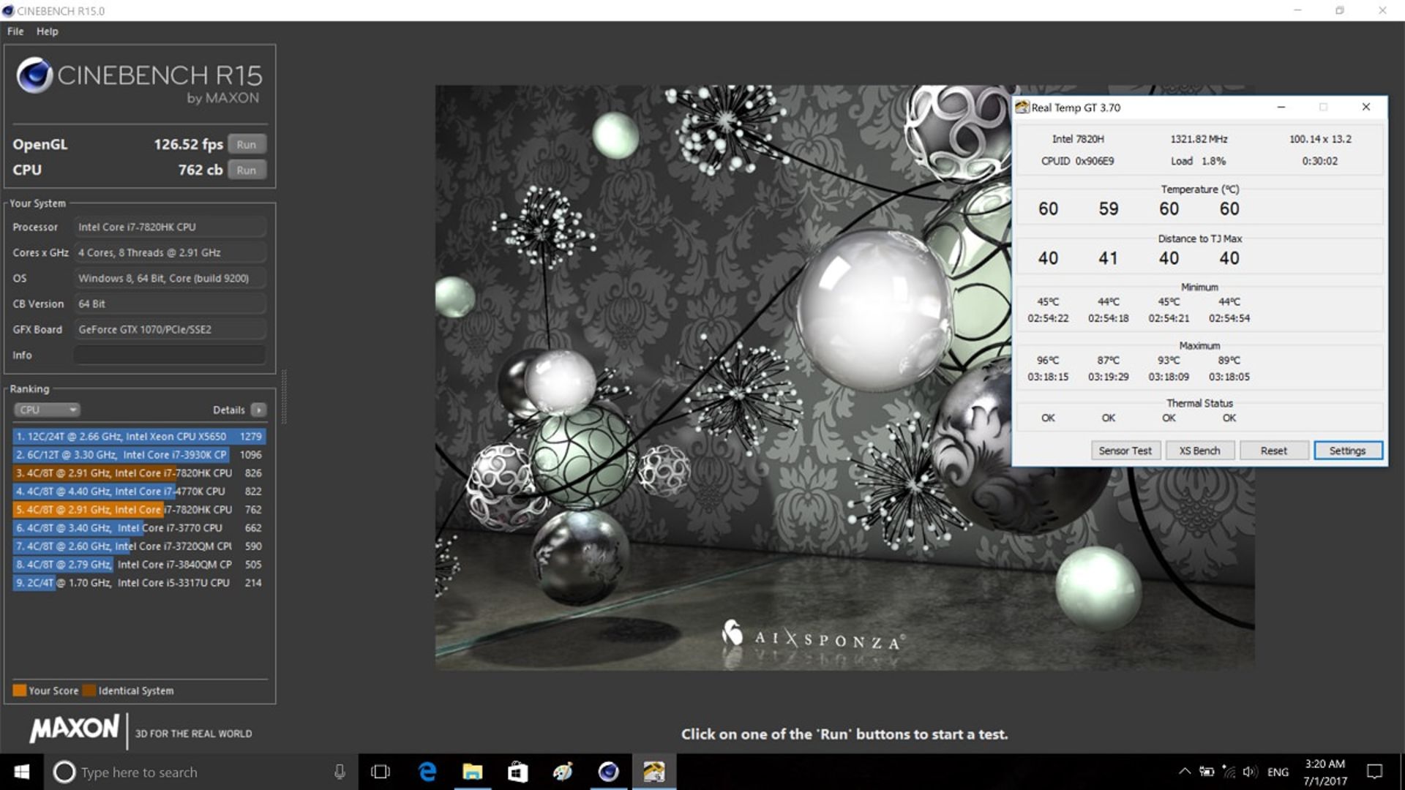The width and height of the screenshot is (1405, 790).
Task: Click the MAXON logo
Action: [x=74, y=729]
